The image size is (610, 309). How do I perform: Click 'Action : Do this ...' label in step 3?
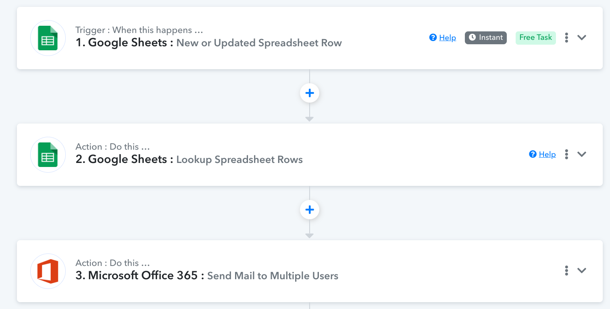(x=113, y=263)
